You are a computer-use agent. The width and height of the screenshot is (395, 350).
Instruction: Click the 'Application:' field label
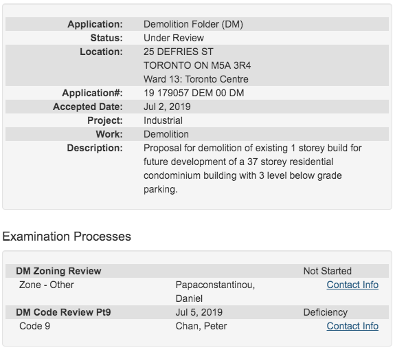(95, 24)
